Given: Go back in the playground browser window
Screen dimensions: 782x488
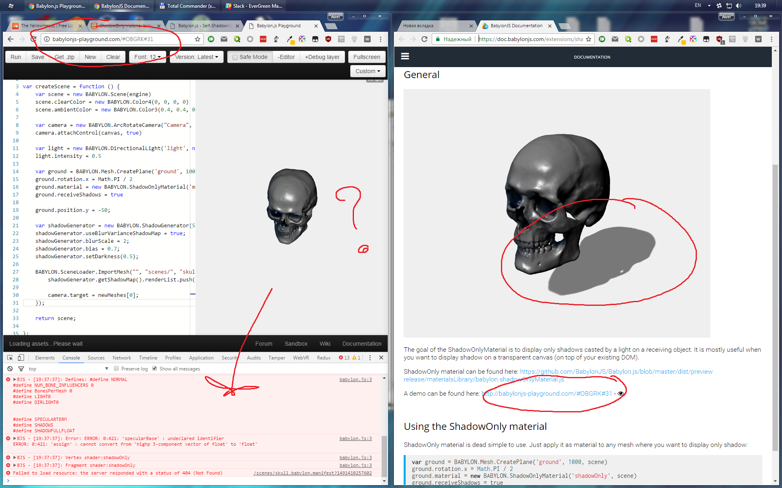Looking at the screenshot, I should point(11,39).
